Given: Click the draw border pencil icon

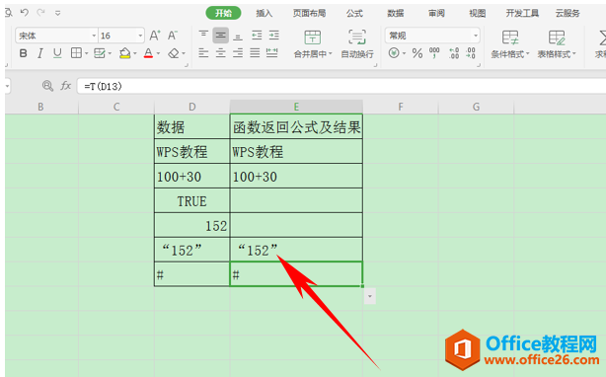Looking at the screenshot, I should click(100, 53).
